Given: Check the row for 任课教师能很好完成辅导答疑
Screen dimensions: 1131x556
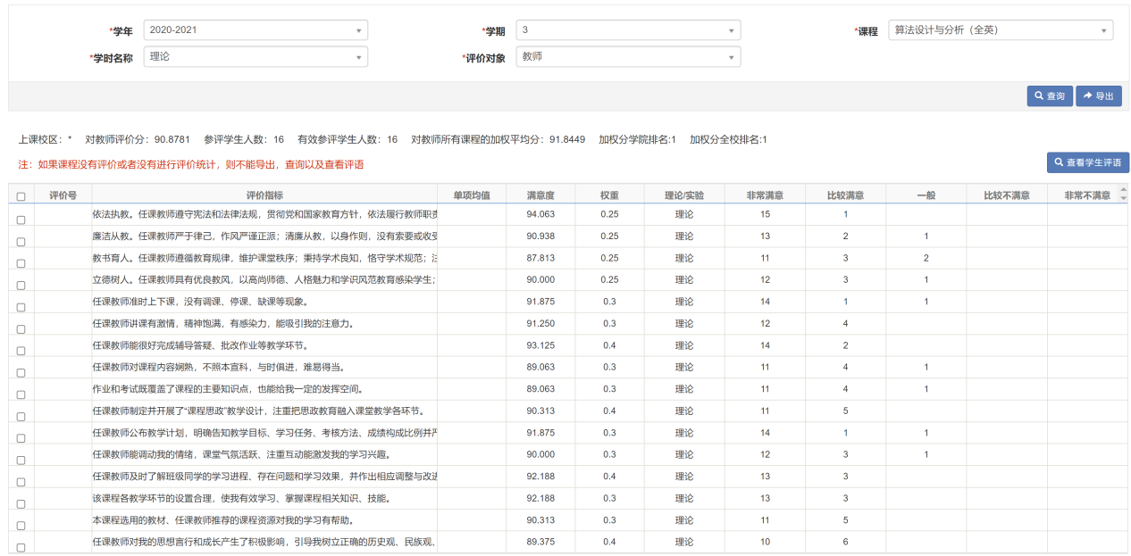Looking at the screenshot, I should point(21,351).
